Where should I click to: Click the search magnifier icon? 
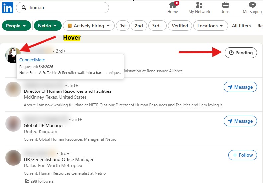pyautogui.click(x=24, y=8)
